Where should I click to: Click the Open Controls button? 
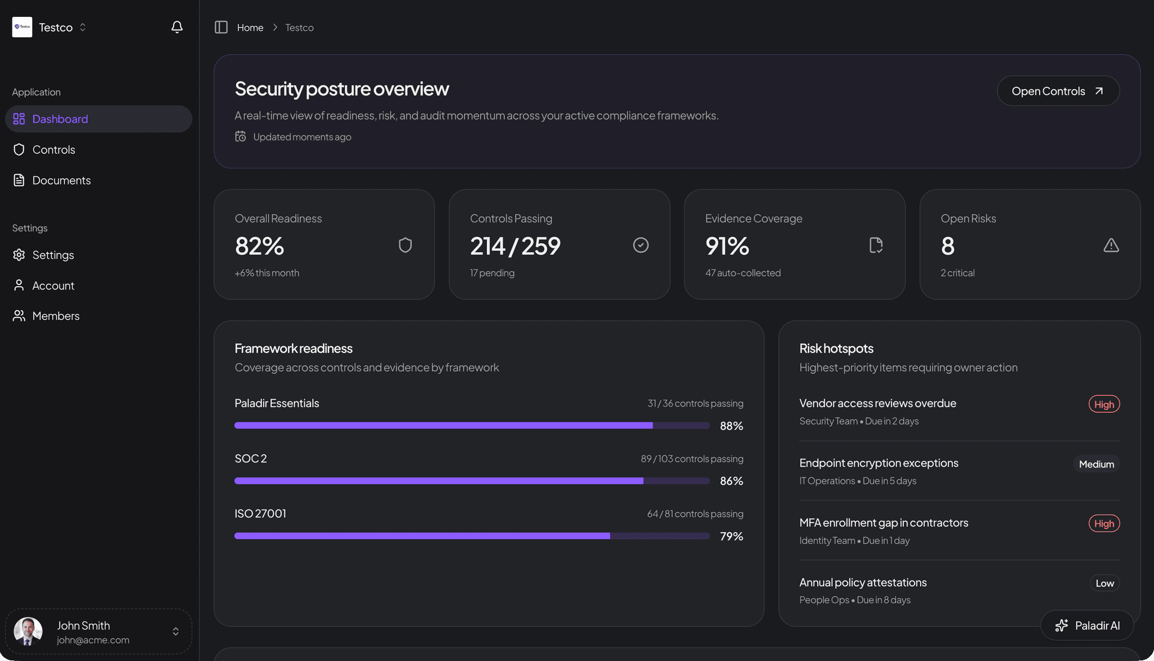click(x=1058, y=91)
